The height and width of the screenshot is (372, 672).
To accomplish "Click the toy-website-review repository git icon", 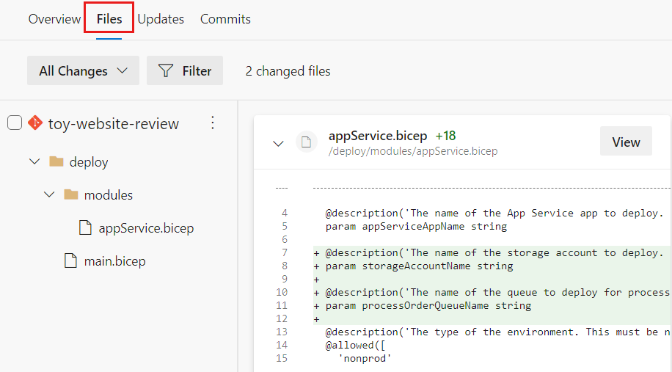I will pyautogui.click(x=35, y=123).
